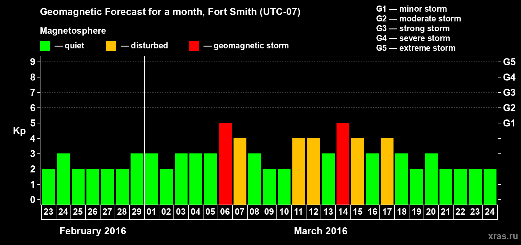This screenshot has height=245, width=521.
Task: Click the March 2016 month label
Action: [321, 231]
